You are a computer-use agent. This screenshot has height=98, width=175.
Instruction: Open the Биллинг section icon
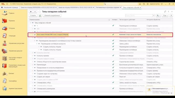pyautogui.click(x=5, y=73)
